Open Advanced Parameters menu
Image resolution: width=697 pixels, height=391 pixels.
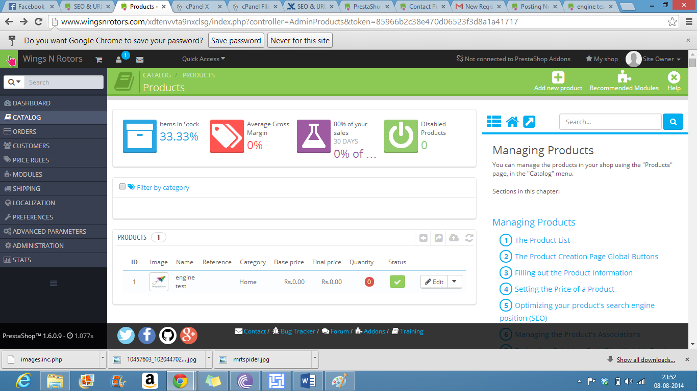54,231
